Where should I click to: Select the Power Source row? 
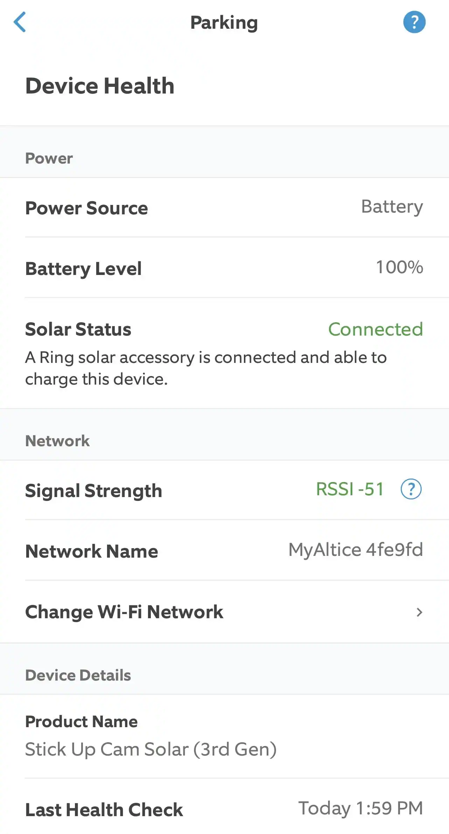click(x=224, y=208)
